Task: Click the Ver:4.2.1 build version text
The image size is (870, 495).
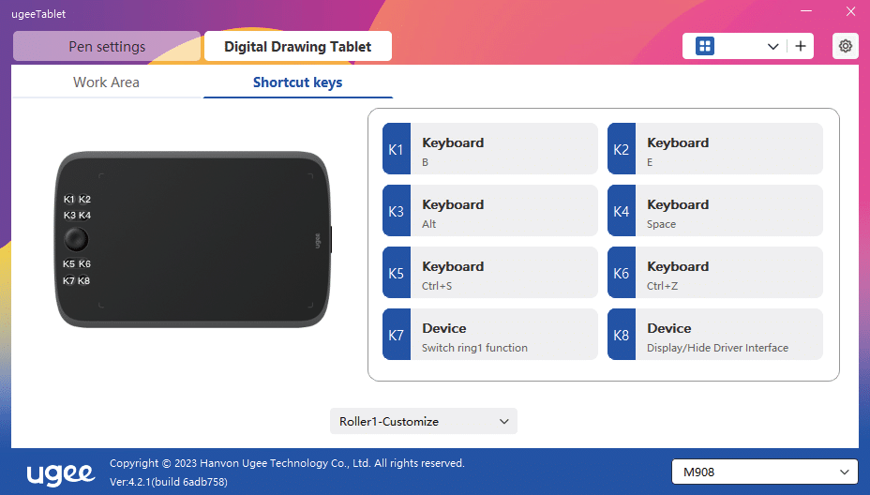Action: tap(169, 482)
